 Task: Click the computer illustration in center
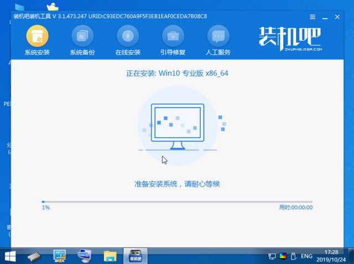click(178, 127)
